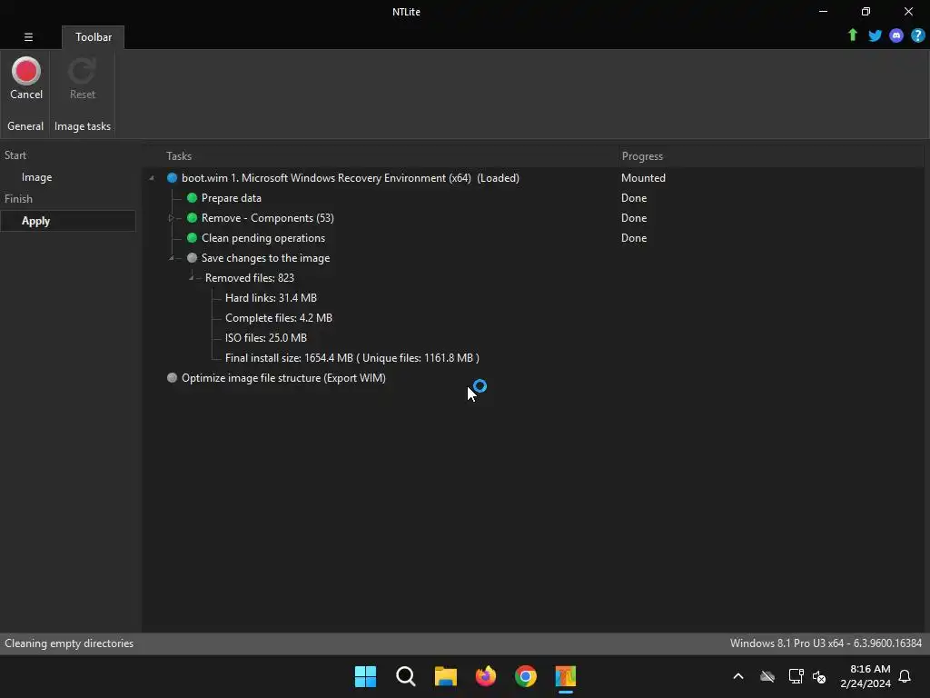Select the boot.wim Recovery Environment row
The width and height of the screenshot is (930, 698).
pyautogui.click(x=350, y=178)
